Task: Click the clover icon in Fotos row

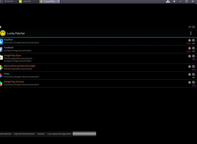Action: pyautogui.click(x=193, y=74)
